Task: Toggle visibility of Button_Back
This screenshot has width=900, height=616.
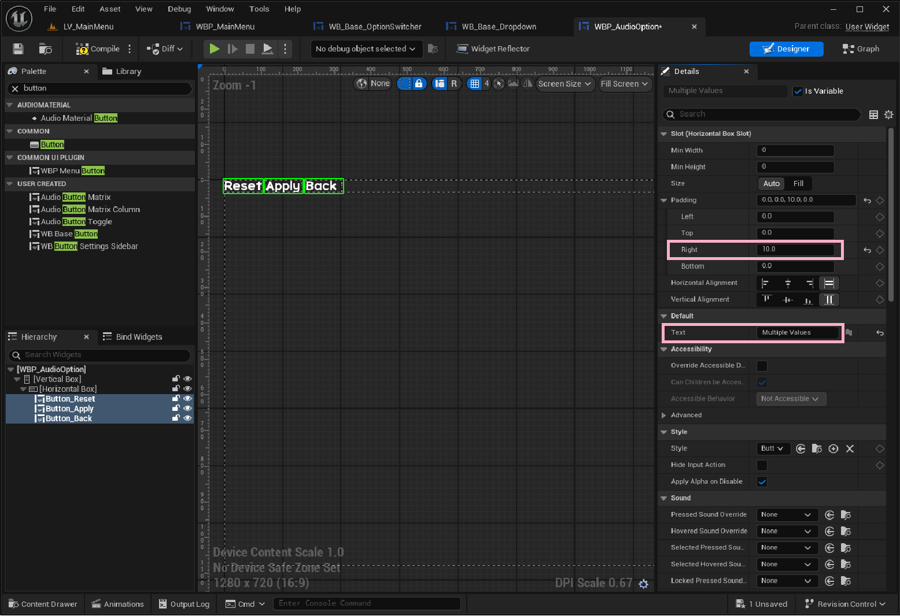Action: point(187,418)
